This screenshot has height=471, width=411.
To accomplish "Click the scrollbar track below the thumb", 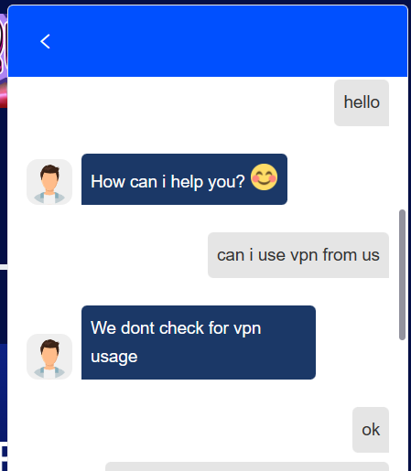I will click(402, 405).
